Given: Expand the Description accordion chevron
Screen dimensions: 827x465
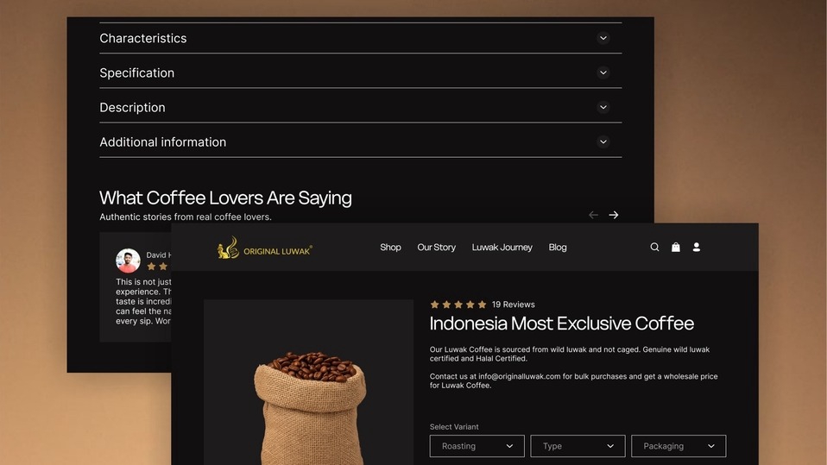Looking at the screenshot, I should [x=603, y=107].
